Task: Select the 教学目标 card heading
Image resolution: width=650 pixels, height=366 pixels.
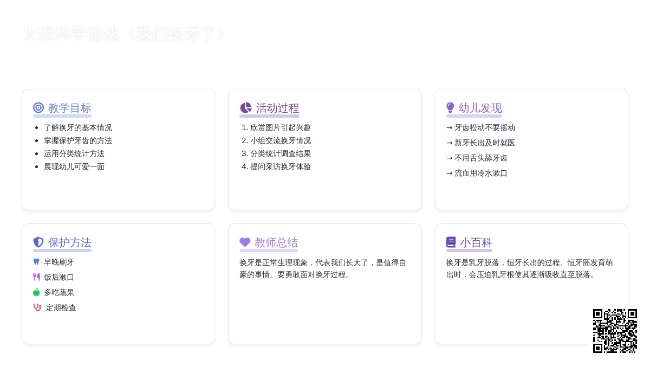Action: tap(69, 108)
